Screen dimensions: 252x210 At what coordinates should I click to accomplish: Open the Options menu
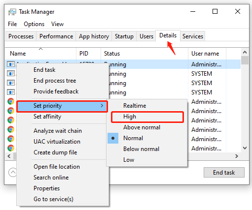34,24
